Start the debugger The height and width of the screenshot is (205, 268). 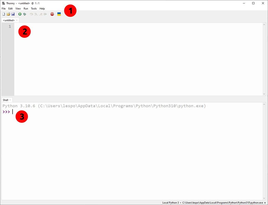coord(25,14)
